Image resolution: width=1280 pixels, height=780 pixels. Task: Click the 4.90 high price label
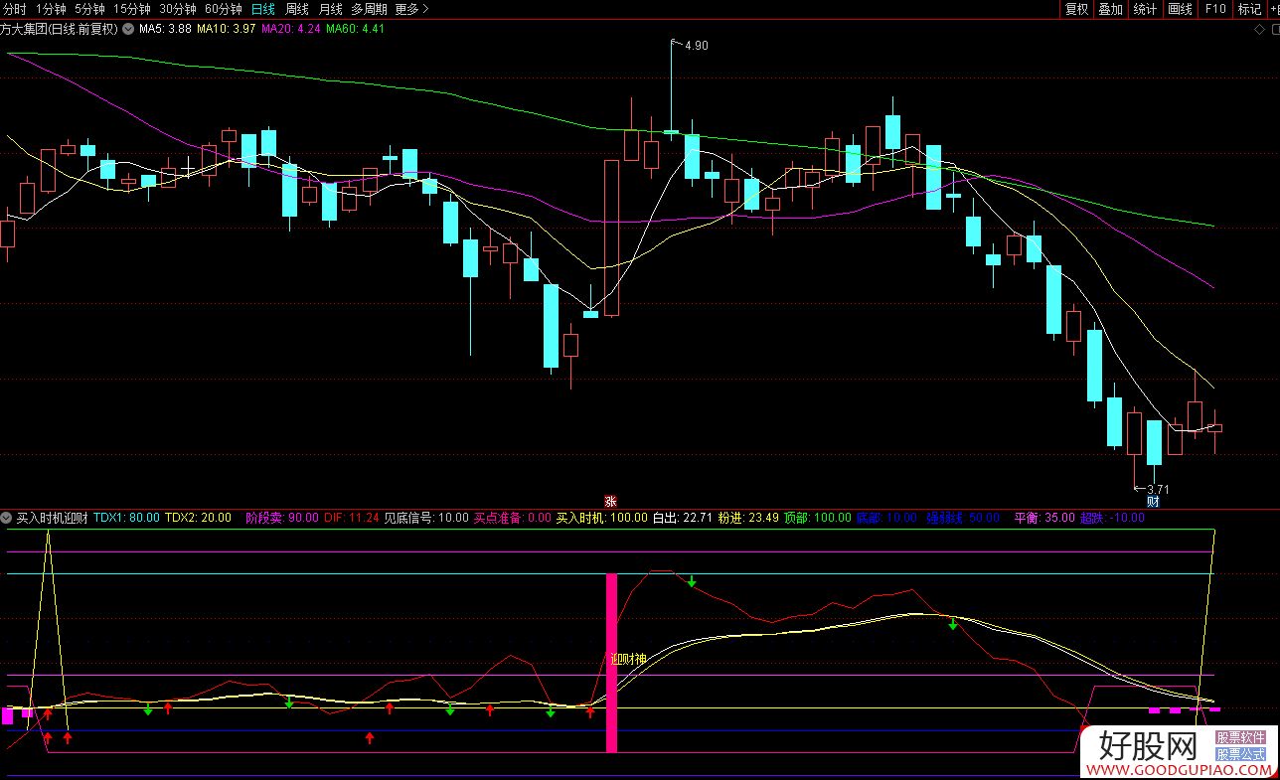click(x=696, y=46)
